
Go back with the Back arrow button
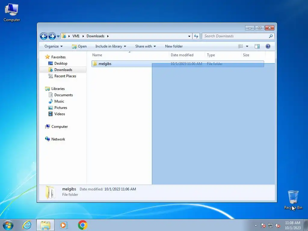click(44, 36)
